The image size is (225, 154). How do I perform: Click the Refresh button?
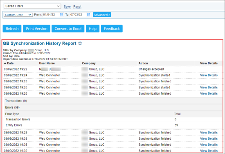tap(12, 29)
